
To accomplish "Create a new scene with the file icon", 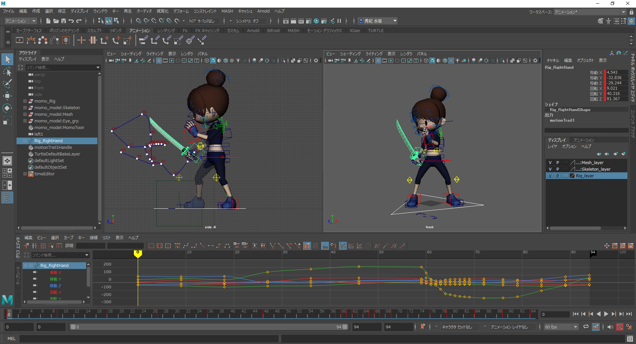I will (x=48, y=21).
